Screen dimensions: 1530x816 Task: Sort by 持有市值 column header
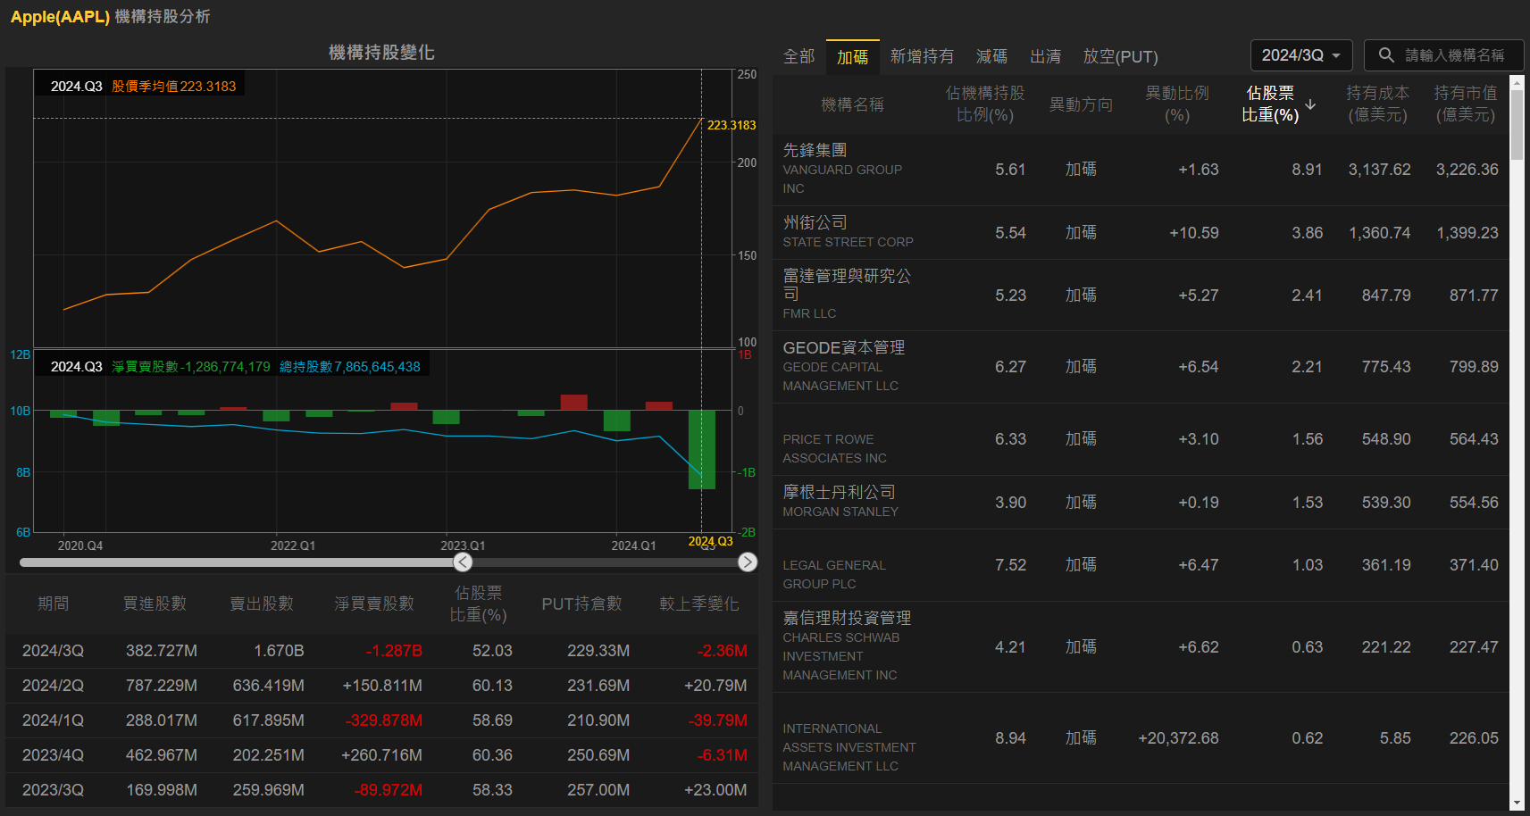(x=1466, y=104)
